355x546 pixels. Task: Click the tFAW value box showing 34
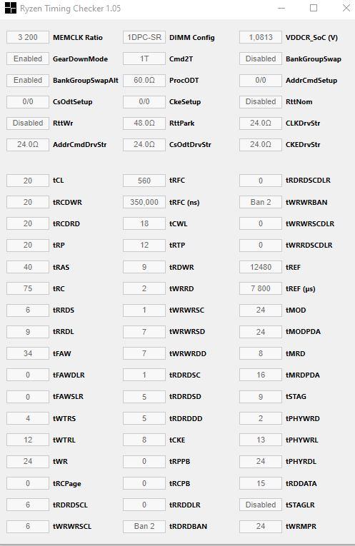tap(28, 353)
